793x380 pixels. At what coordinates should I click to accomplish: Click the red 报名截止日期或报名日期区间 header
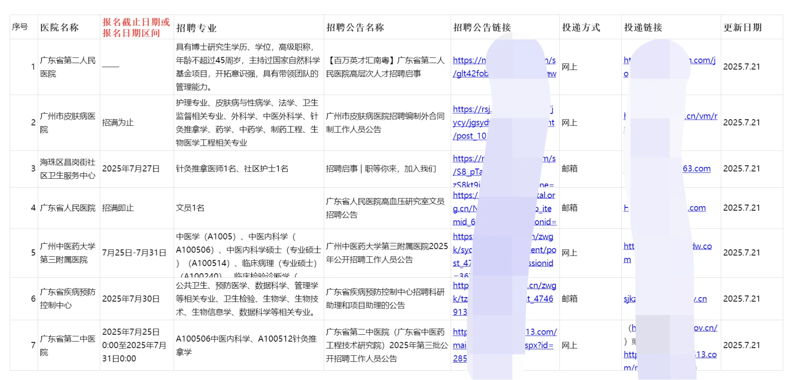point(136,28)
